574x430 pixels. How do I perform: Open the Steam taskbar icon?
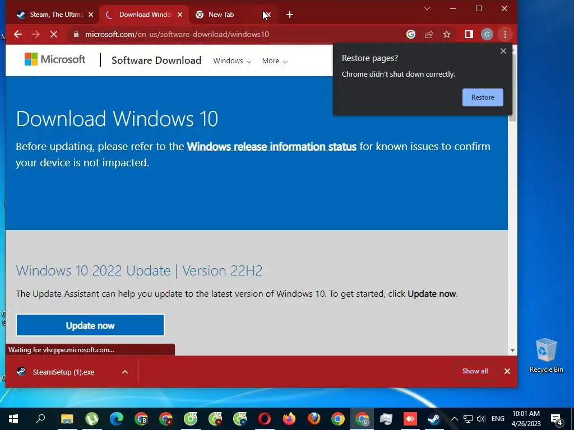pos(434,419)
